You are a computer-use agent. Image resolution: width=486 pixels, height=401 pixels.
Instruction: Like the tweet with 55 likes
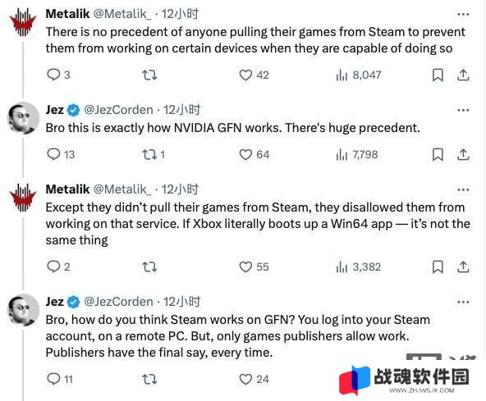point(254,267)
